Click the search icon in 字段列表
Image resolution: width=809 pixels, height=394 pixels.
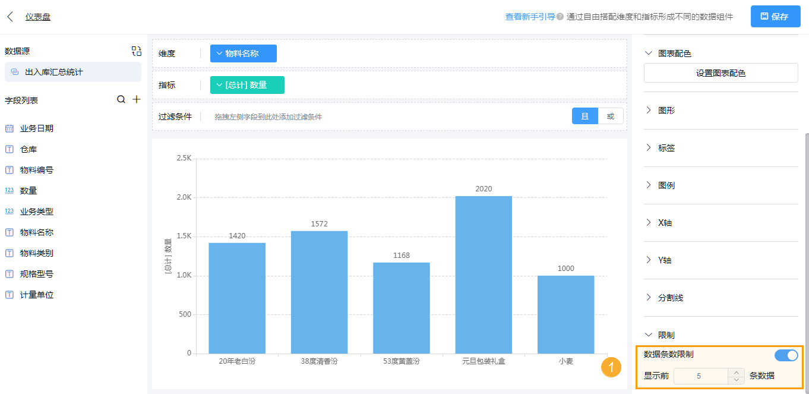[121, 99]
